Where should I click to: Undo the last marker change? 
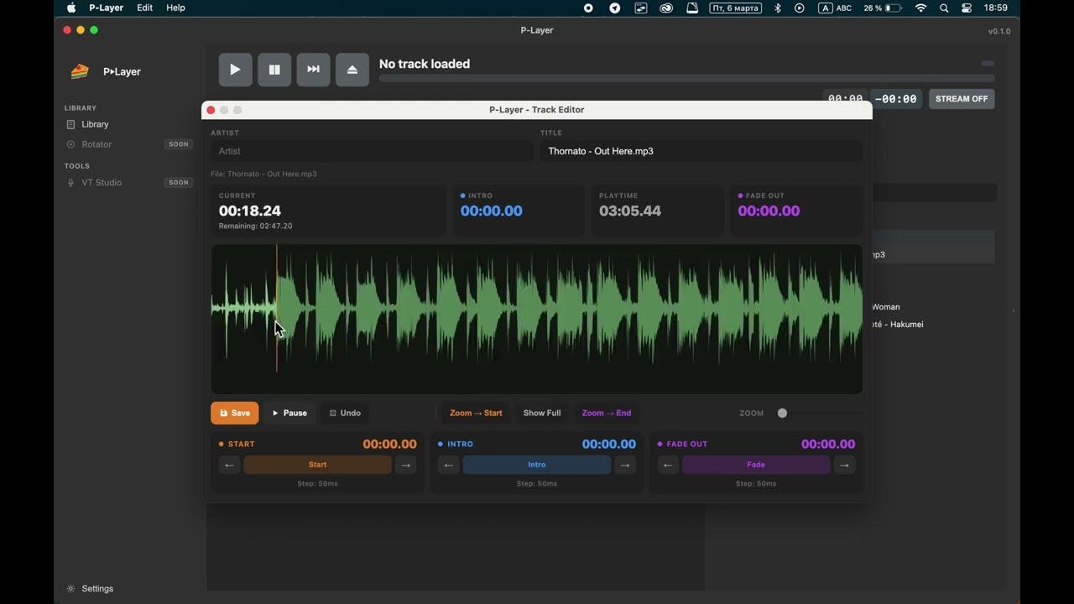(x=345, y=413)
